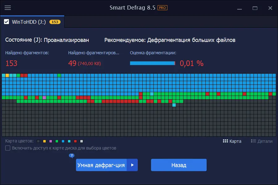Click the yellow MFT color legend square
The height and width of the screenshot is (185, 278).
point(44,141)
